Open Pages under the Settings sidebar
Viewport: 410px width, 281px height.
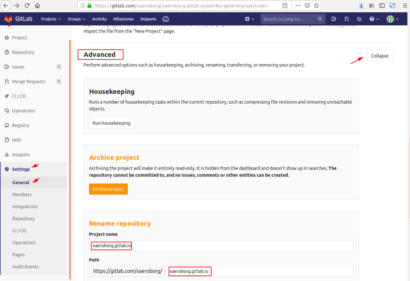(x=19, y=255)
